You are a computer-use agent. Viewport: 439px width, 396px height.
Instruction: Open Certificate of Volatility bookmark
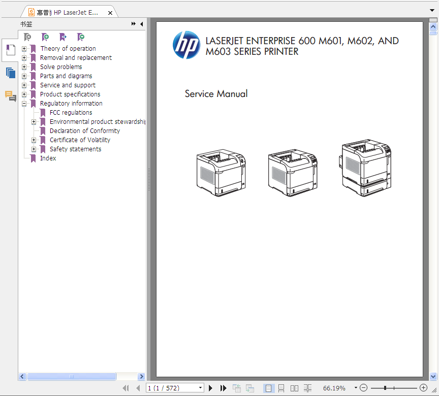click(80, 140)
